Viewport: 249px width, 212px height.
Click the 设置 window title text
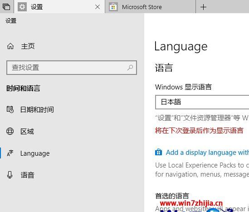pos(11,21)
